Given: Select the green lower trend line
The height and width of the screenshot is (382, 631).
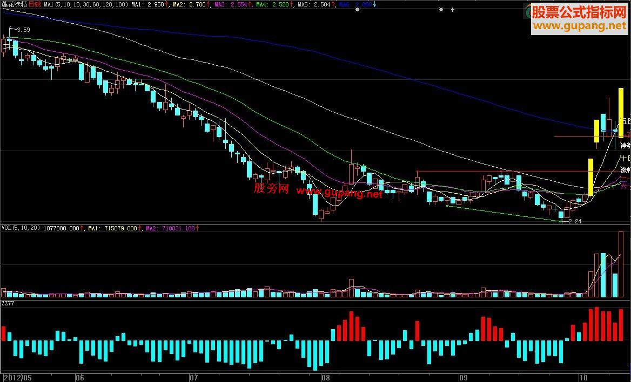Looking at the screenshot, I should coord(504,213).
